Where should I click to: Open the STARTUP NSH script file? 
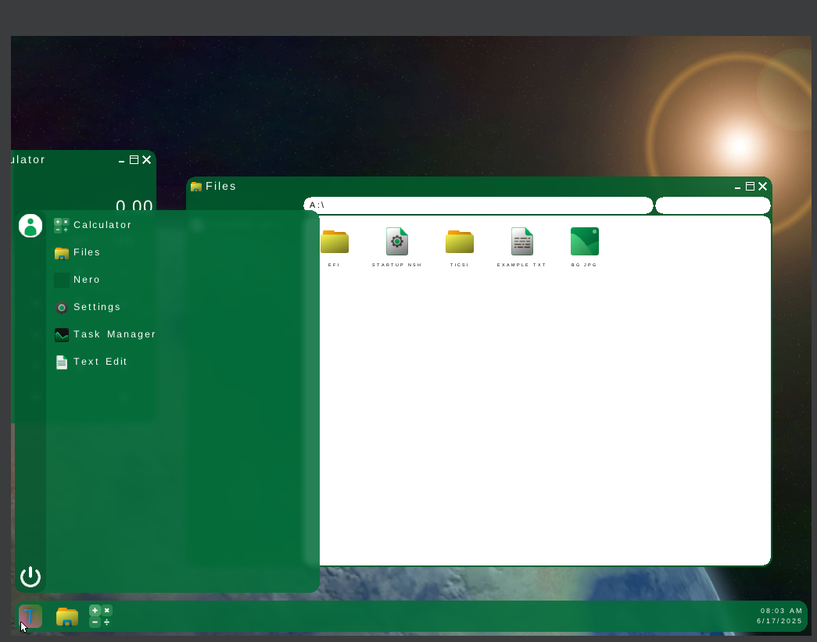click(x=396, y=242)
